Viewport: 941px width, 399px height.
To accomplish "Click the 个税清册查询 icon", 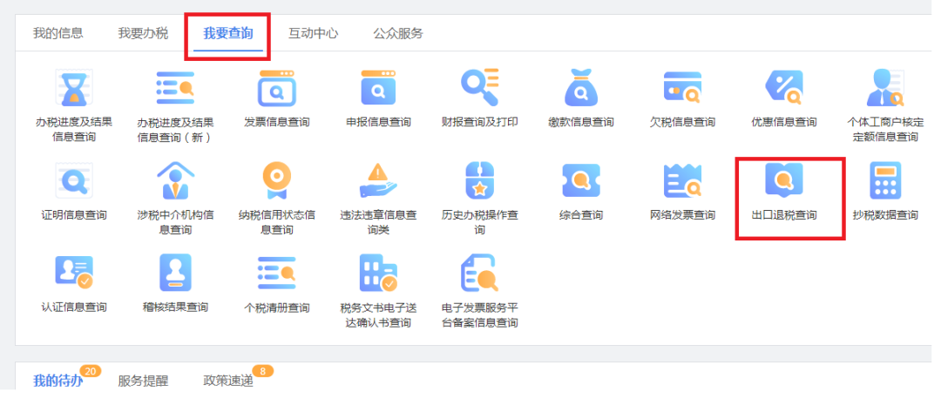I will [x=276, y=274].
